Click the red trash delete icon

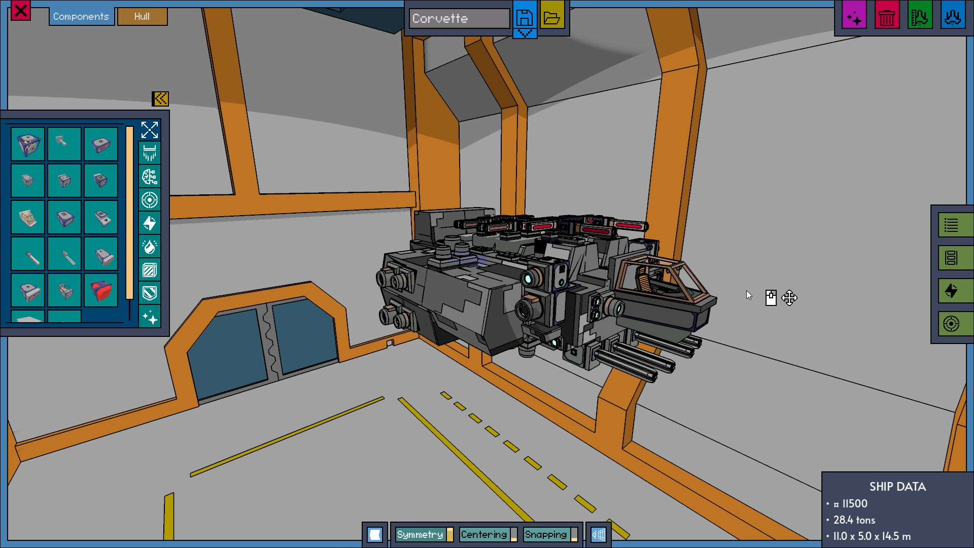(x=886, y=18)
